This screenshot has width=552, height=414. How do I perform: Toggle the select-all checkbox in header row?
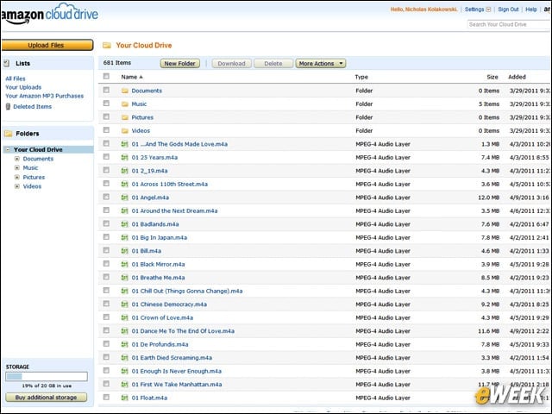106,77
